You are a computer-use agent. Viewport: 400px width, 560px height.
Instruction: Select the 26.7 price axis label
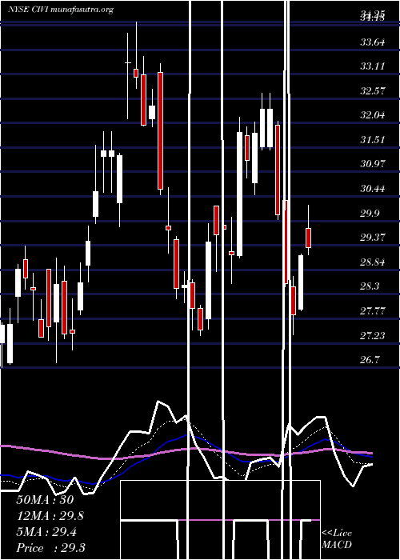pos(370,360)
